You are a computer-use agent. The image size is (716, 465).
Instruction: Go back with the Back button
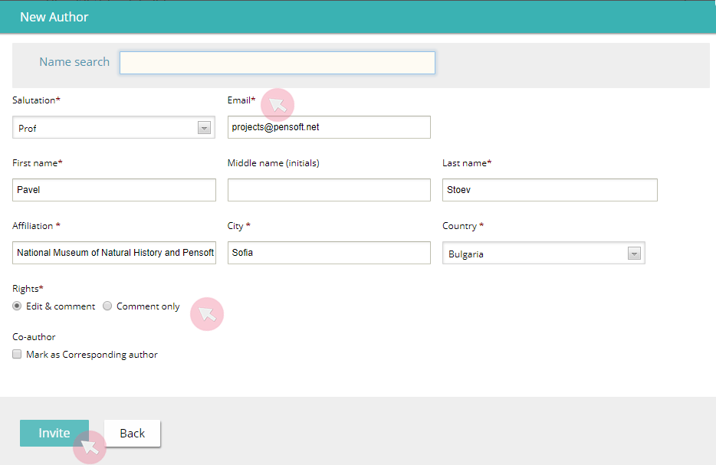click(x=133, y=433)
